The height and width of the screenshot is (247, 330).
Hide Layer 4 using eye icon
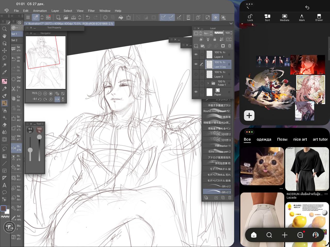coord(196,55)
